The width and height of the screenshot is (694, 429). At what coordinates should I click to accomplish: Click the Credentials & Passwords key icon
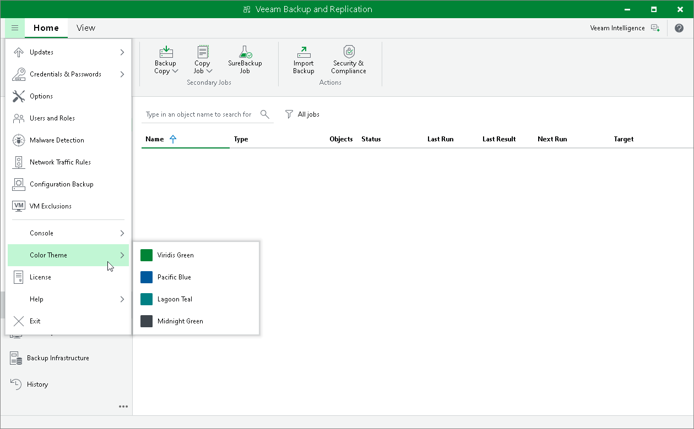[19, 74]
